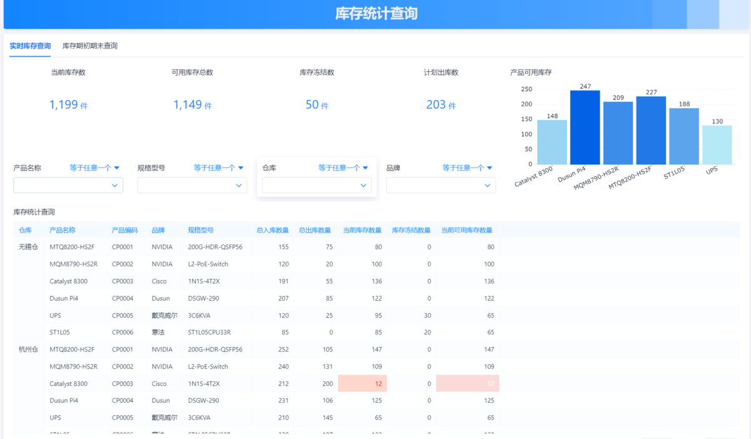
Task: Click the Catalyst 8300 chart bar
Action: pyautogui.click(x=552, y=142)
